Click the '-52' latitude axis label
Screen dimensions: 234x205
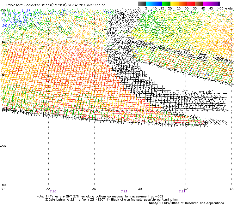[3, 42]
